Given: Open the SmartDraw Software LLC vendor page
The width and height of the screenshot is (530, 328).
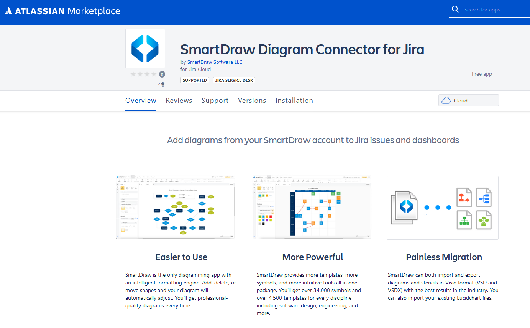Looking at the screenshot, I should 215,62.
